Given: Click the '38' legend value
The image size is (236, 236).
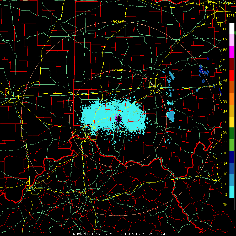Looking at the screenshot, I should [225, 101].
